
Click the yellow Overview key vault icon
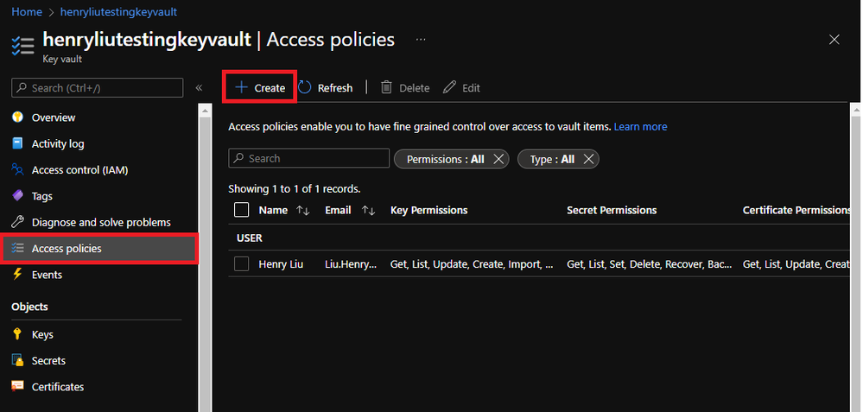(17, 117)
